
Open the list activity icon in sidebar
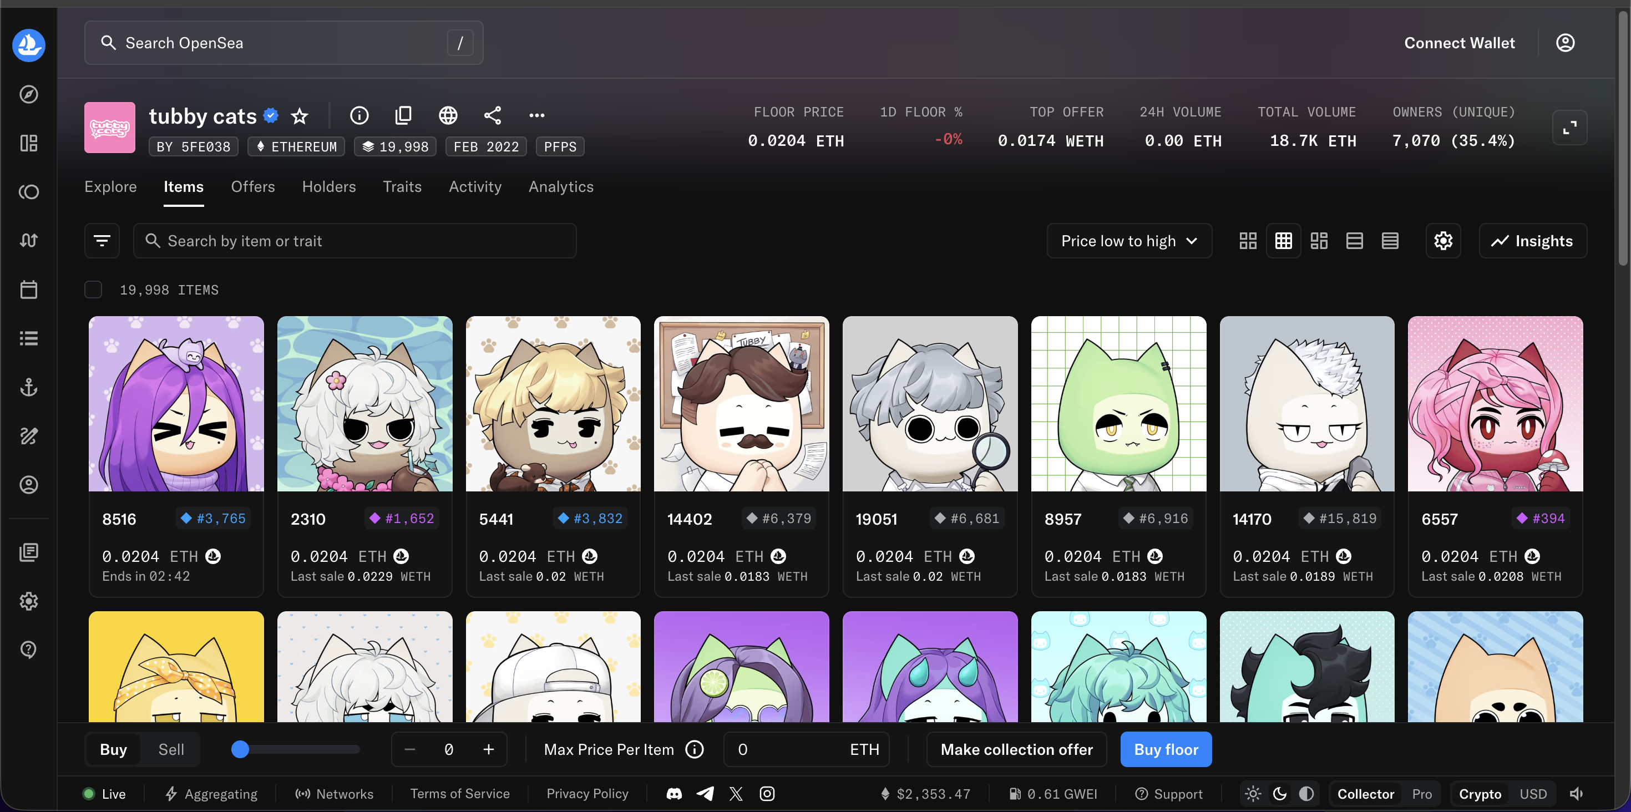pos(28,338)
